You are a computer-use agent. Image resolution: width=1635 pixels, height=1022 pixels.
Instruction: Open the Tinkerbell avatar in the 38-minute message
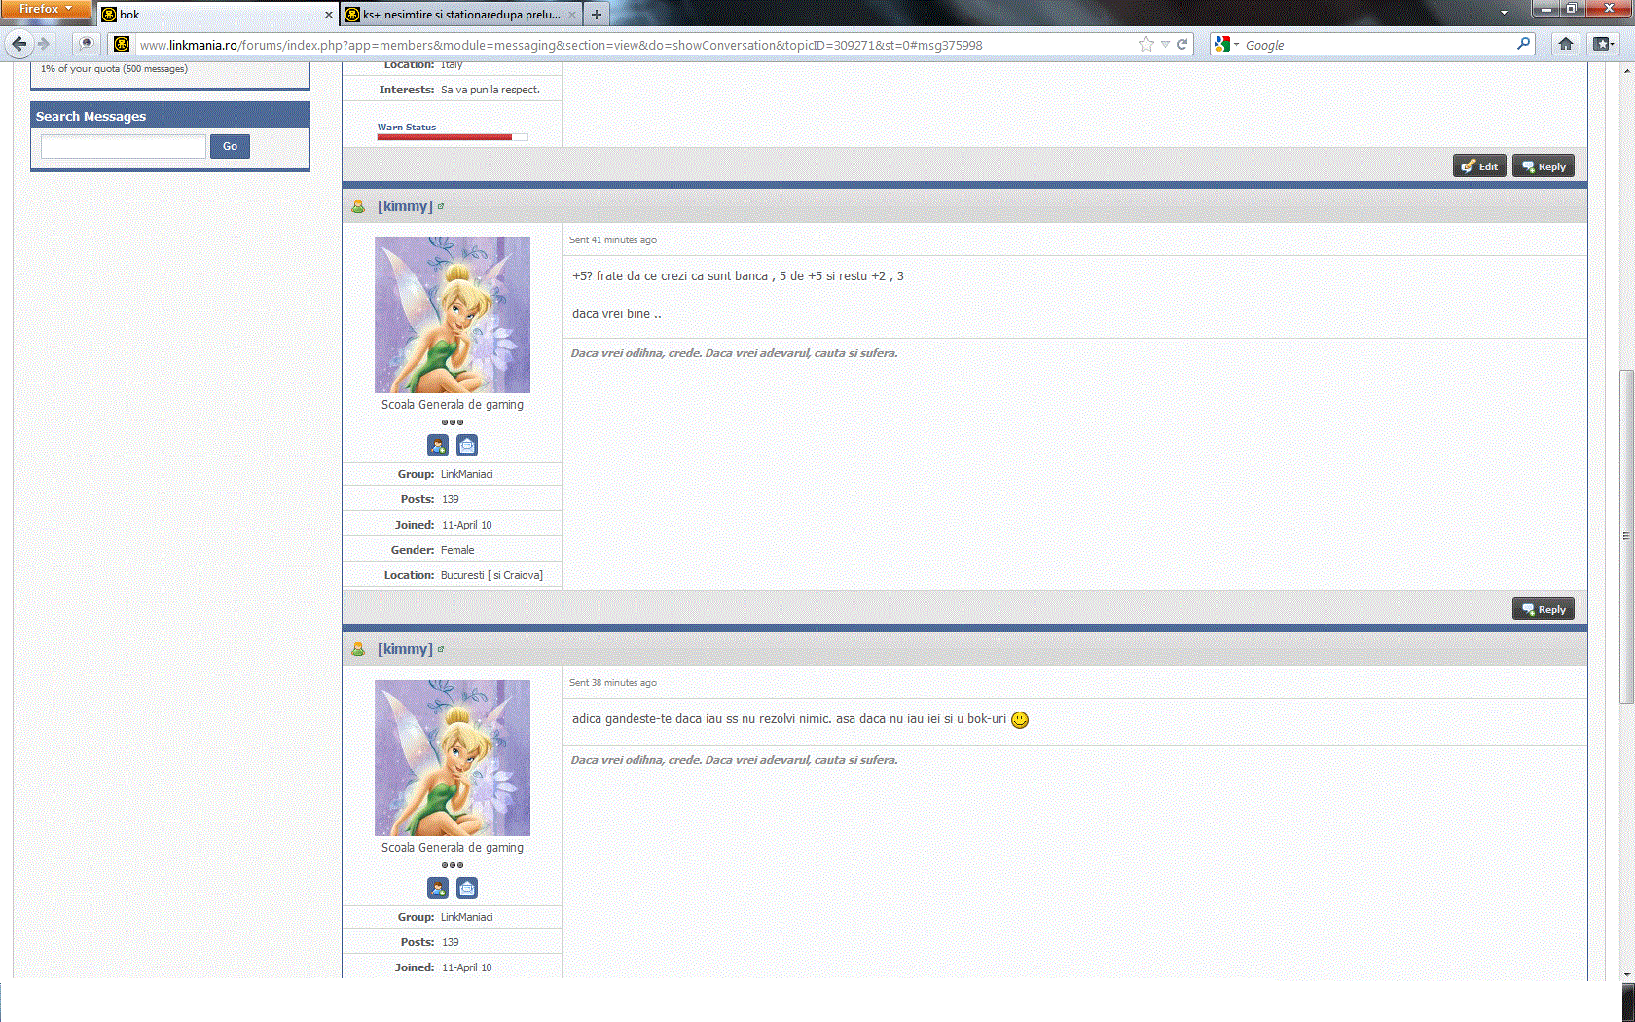[x=453, y=758]
